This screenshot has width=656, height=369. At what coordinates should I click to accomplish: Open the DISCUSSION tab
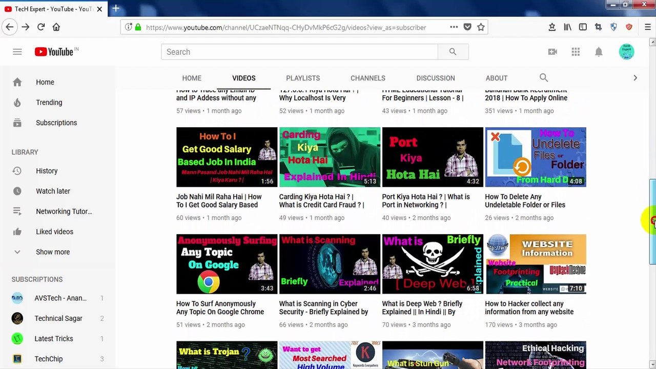436,78
